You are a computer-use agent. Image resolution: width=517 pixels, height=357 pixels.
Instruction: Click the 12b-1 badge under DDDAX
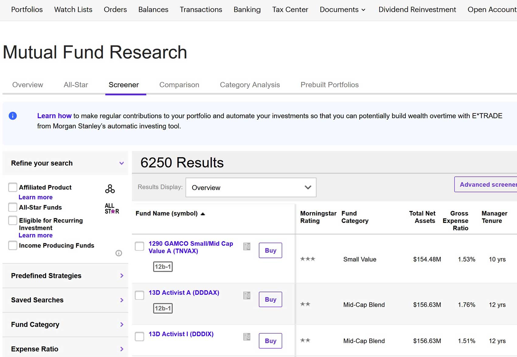(163, 308)
